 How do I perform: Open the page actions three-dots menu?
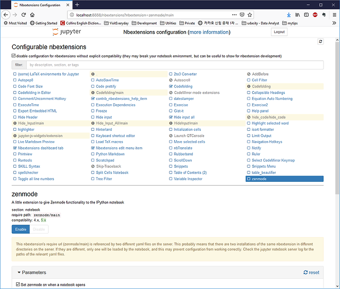[x=234, y=15]
